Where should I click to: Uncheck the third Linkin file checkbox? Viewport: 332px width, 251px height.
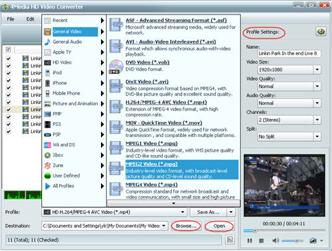point(8,73)
